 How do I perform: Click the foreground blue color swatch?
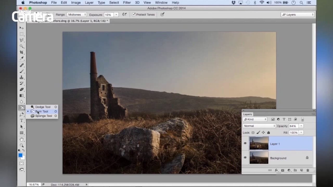[20, 155]
